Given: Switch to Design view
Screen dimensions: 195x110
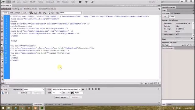Looking at the screenshot, I should pyautogui.click(x=18, y=13).
